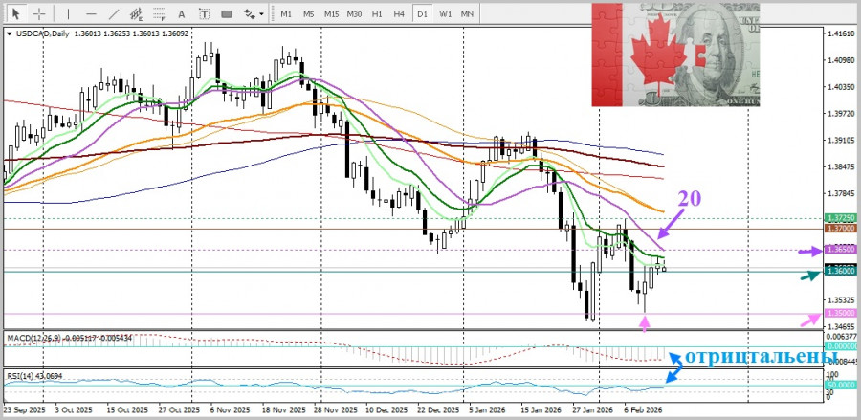Image resolution: width=861 pixels, height=420 pixels.
Task: Select the W1 weekly timeframe
Action: coord(445,14)
